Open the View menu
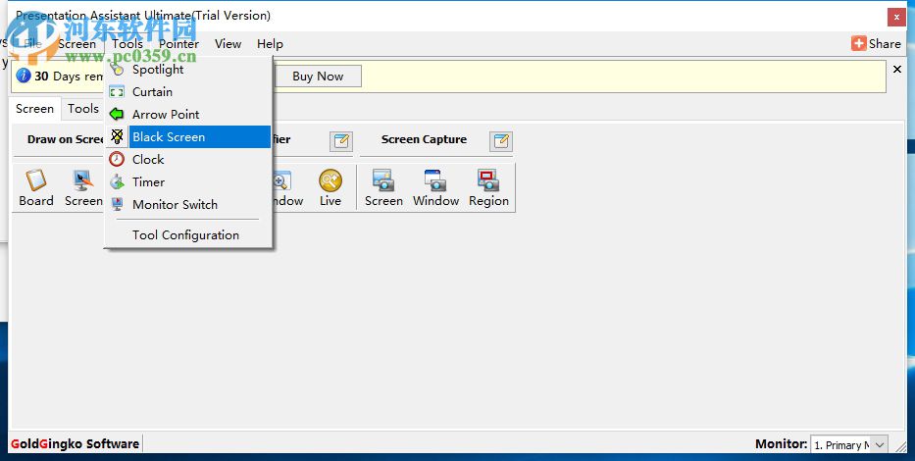Screen dimensions: 915x461 point(228,44)
